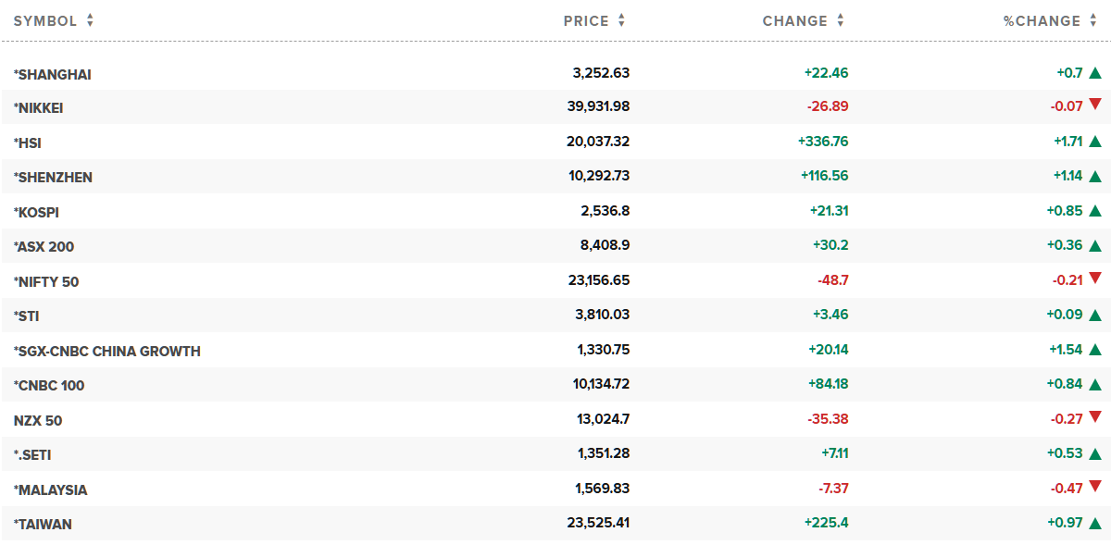
Task: Open the *NIKKEI index link
Action: pyautogui.click(x=38, y=108)
